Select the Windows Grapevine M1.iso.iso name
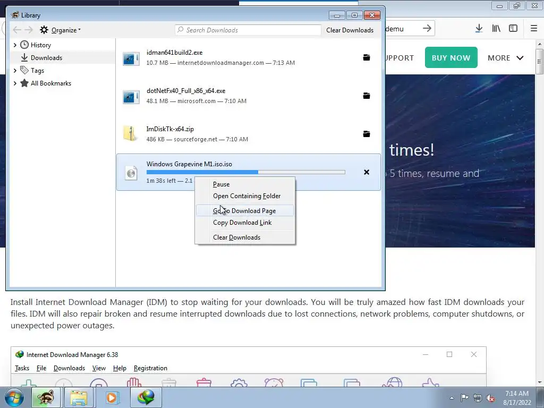This screenshot has width=544, height=408. click(x=189, y=164)
